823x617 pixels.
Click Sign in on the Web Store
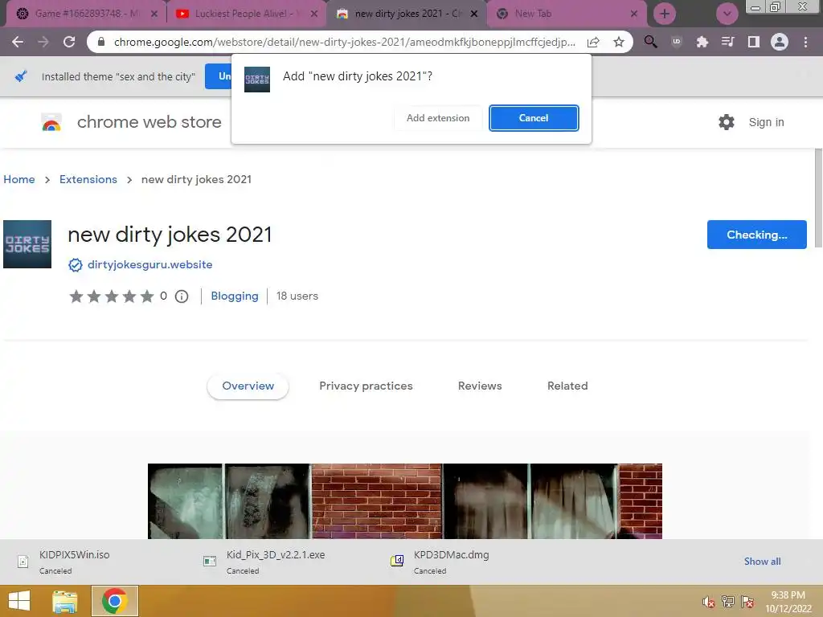click(766, 122)
